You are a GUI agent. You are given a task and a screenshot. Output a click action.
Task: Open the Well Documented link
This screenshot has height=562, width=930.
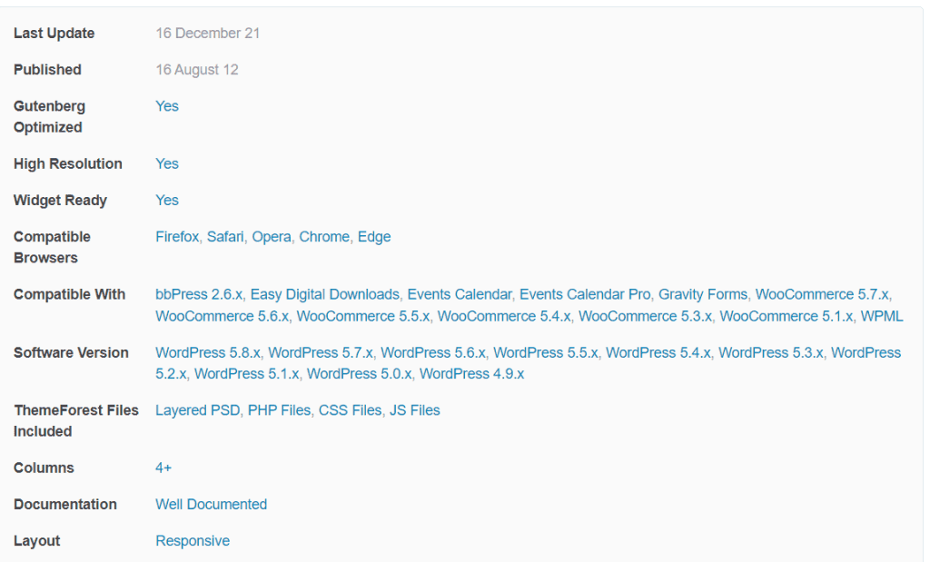(x=211, y=505)
